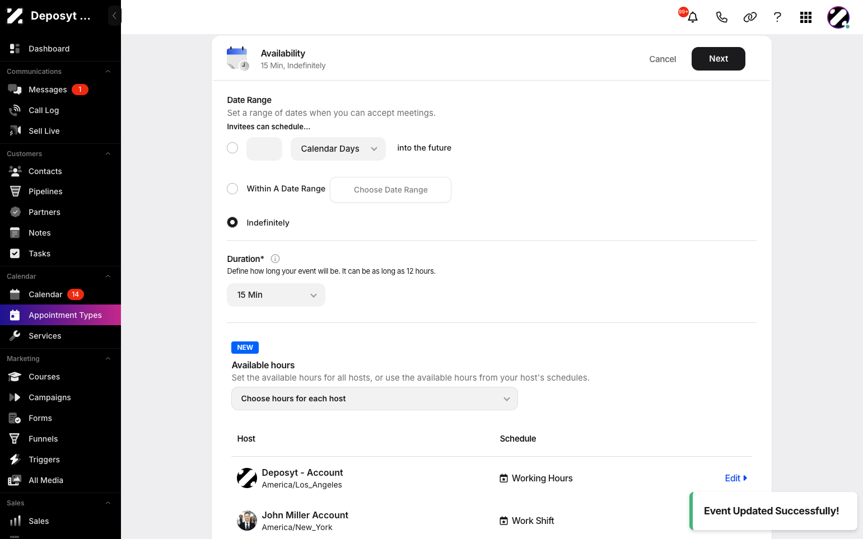Go to Contacts in the sidebar
Image resolution: width=863 pixels, height=539 pixels.
click(x=60, y=171)
